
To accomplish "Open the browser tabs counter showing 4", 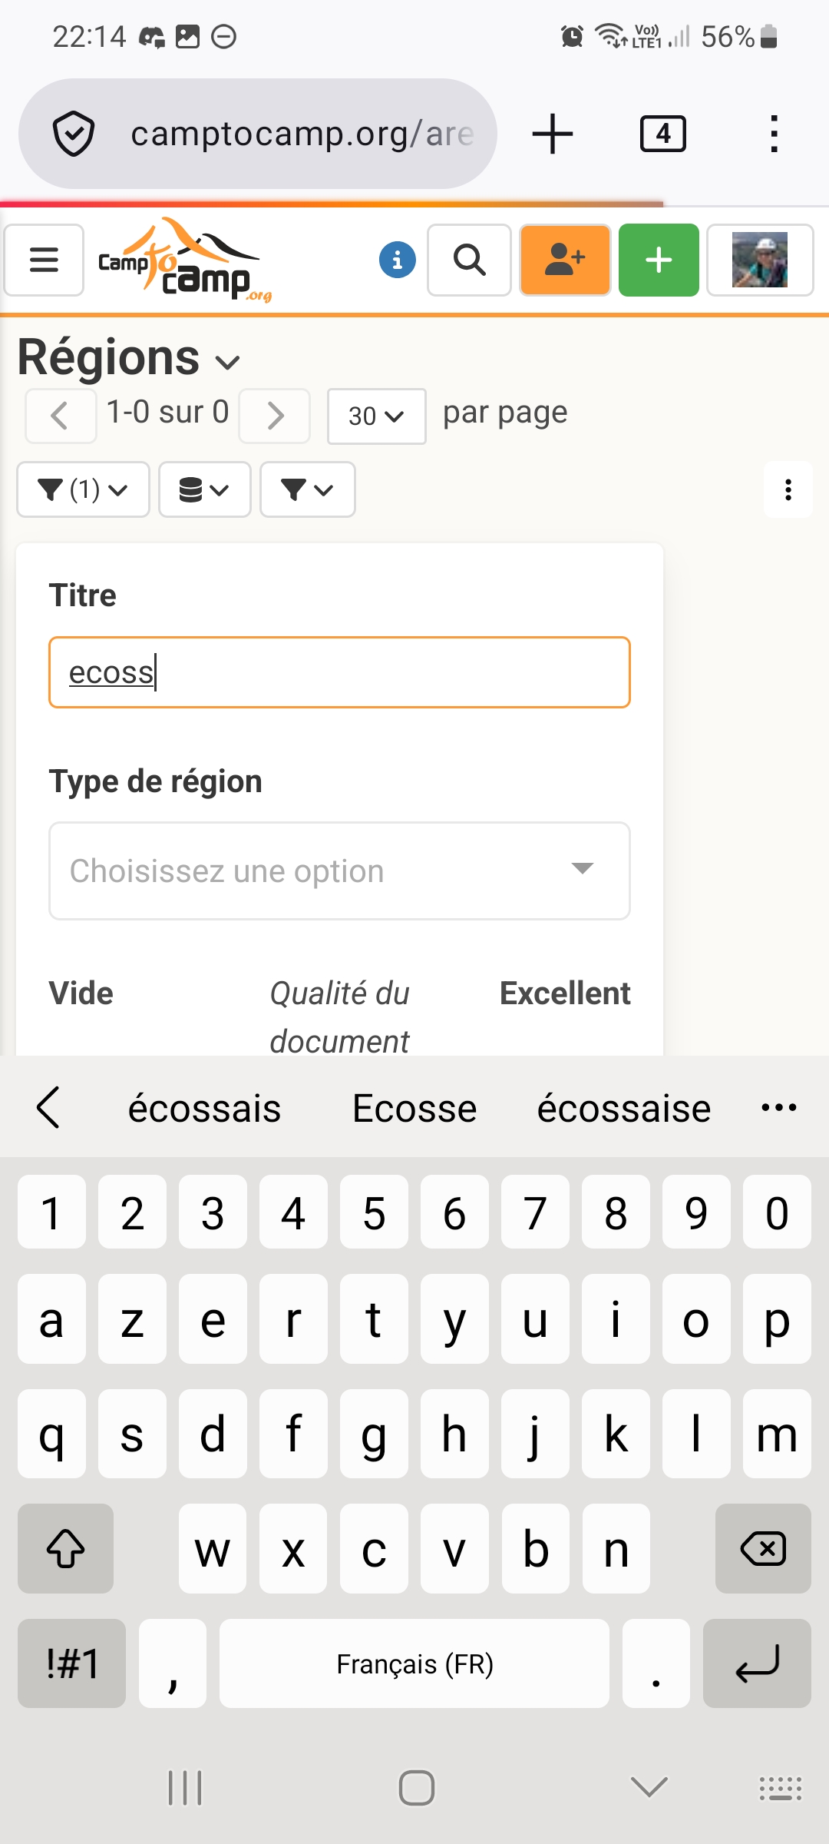I will [x=663, y=134].
